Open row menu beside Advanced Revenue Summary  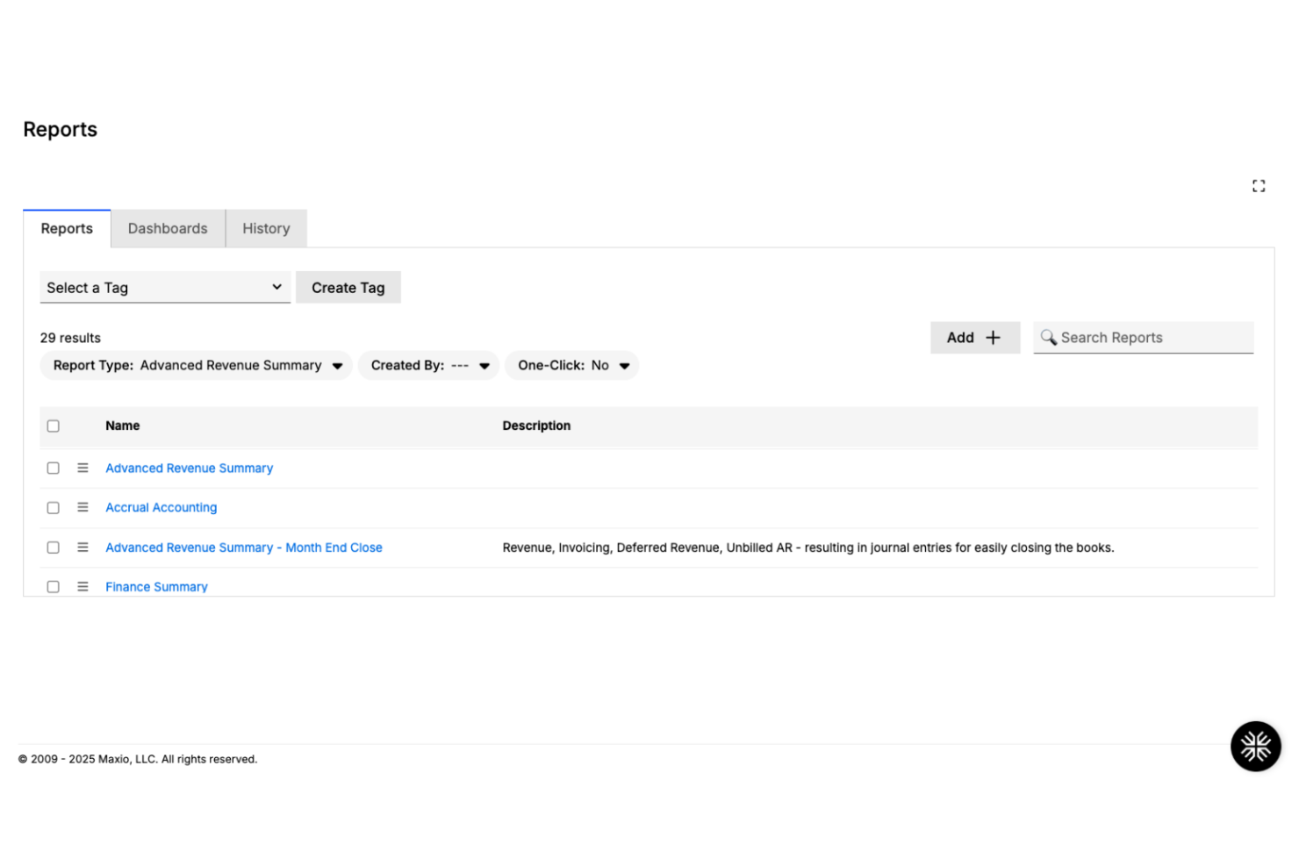tap(82, 468)
